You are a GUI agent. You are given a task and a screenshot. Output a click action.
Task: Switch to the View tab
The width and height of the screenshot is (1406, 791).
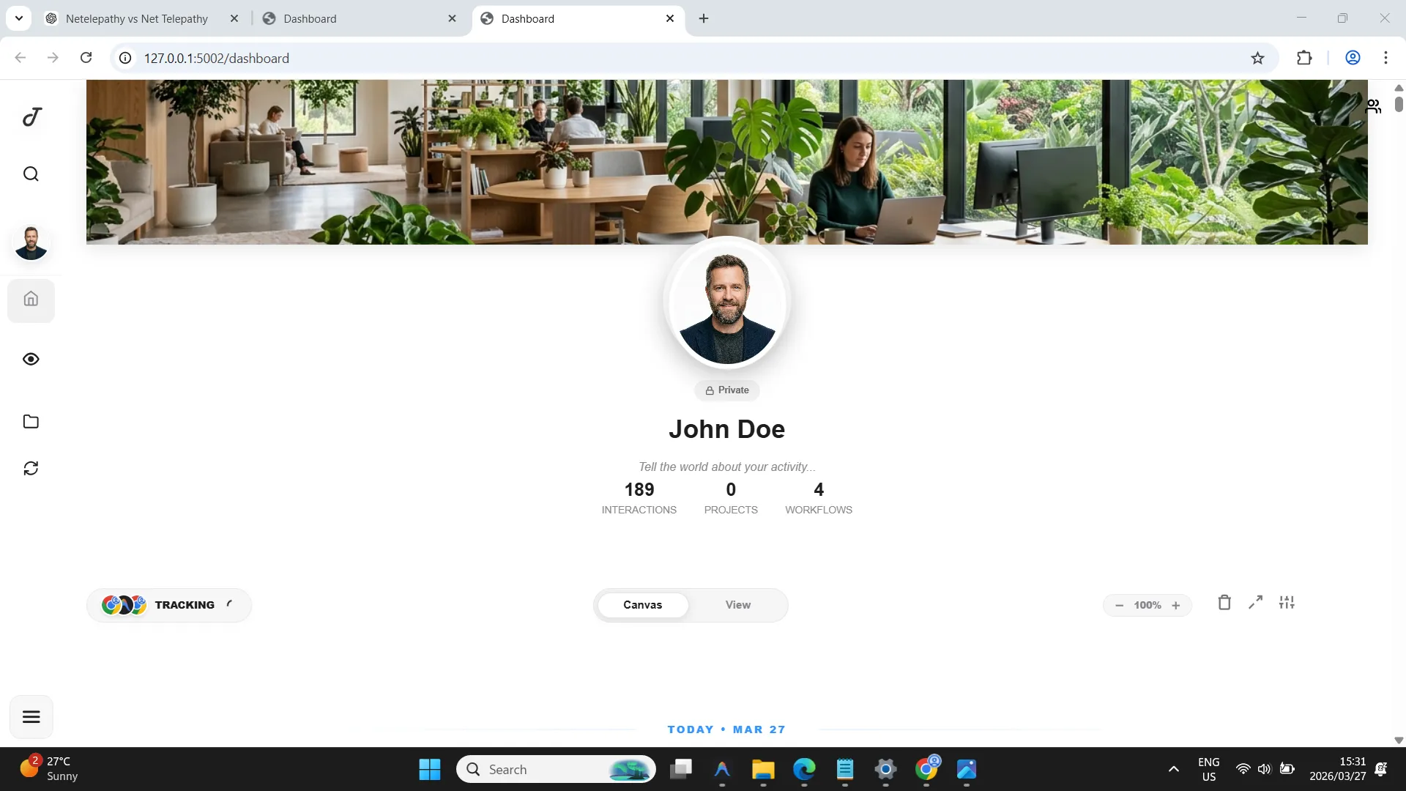click(x=737, y=605)
